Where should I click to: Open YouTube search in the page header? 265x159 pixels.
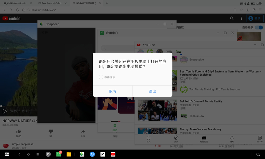tap(232, 18)
